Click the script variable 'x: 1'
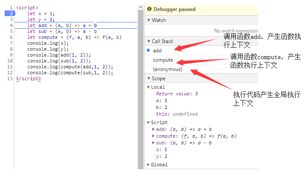The height and width of the screenshot is (176, 305). pos(162,149)
